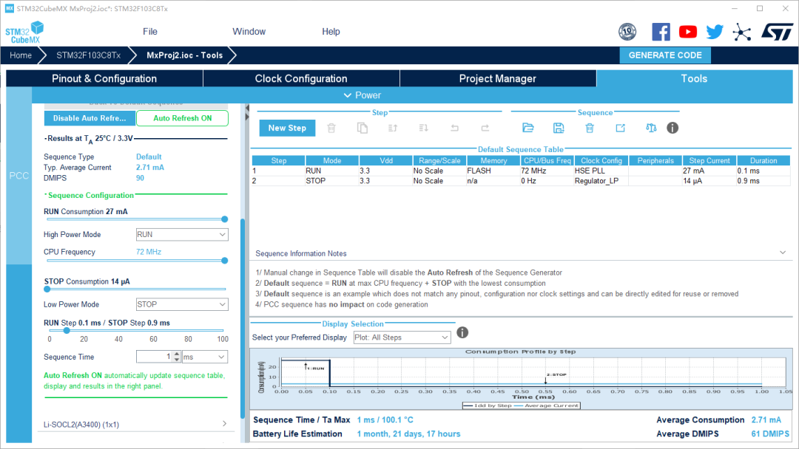
Task: Adjust the RUN/STOP step ratio slider
Action: click(67, 330)
